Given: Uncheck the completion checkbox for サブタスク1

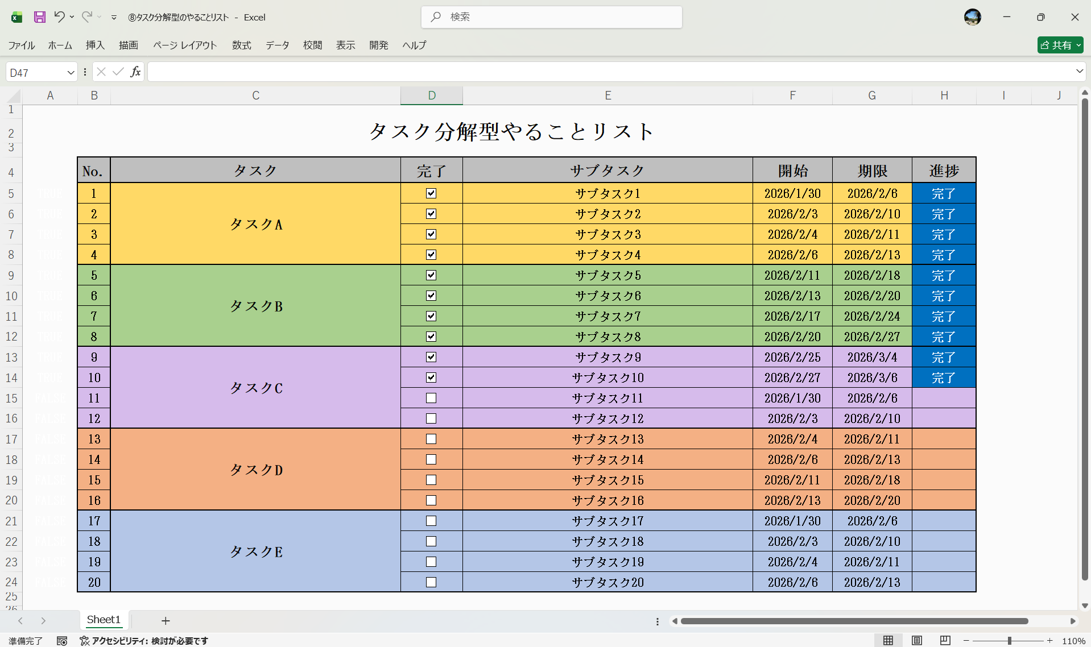Looking at the screenshot, I should click(431, 193).
